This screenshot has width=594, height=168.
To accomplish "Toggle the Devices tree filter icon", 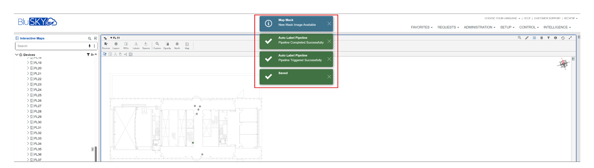I will [x=88, y=55].
